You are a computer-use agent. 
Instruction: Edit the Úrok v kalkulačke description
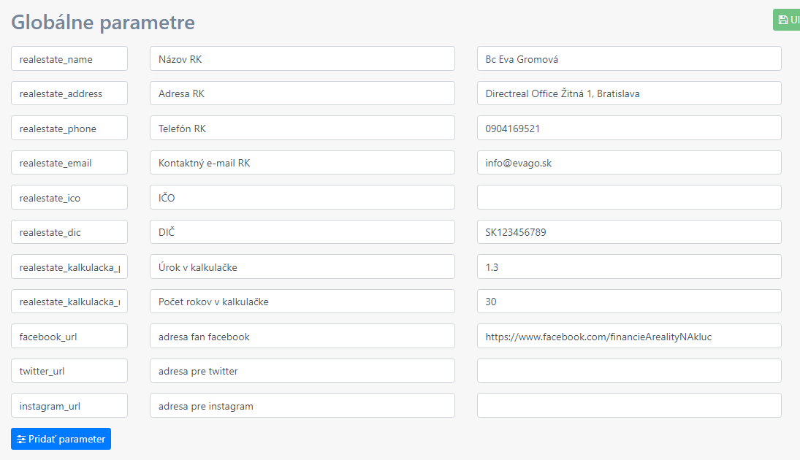tap(302, 267)
